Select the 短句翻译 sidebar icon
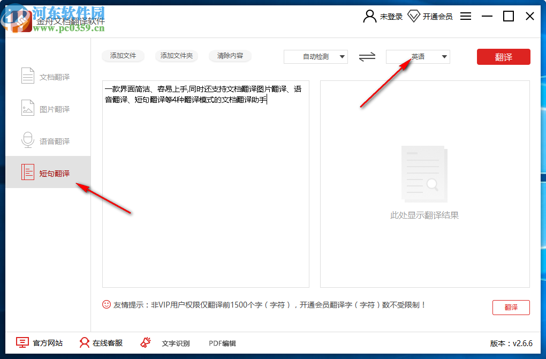Screen dimensions: 546x359 click(x=28, y=171)
